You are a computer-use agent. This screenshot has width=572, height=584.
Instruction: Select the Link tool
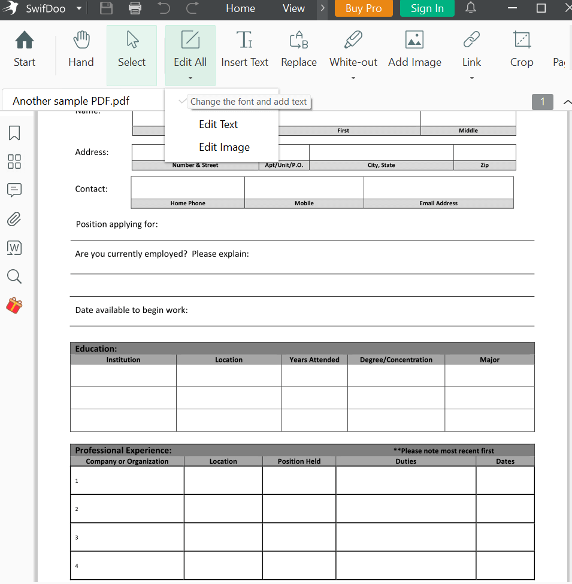click(472, 50)
